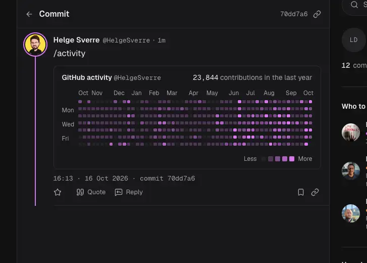The height and width of the screenshot is (263, 367).
Task: Click the 23,844 contributions count
Action: pyautogui.click(x=205, y=77)
